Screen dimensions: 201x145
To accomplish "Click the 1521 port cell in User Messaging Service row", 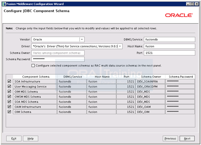I will [x=126, y=86].
